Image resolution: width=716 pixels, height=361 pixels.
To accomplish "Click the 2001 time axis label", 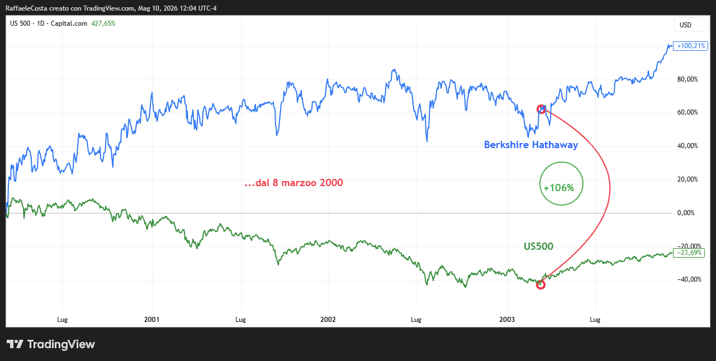I will 151,320.
